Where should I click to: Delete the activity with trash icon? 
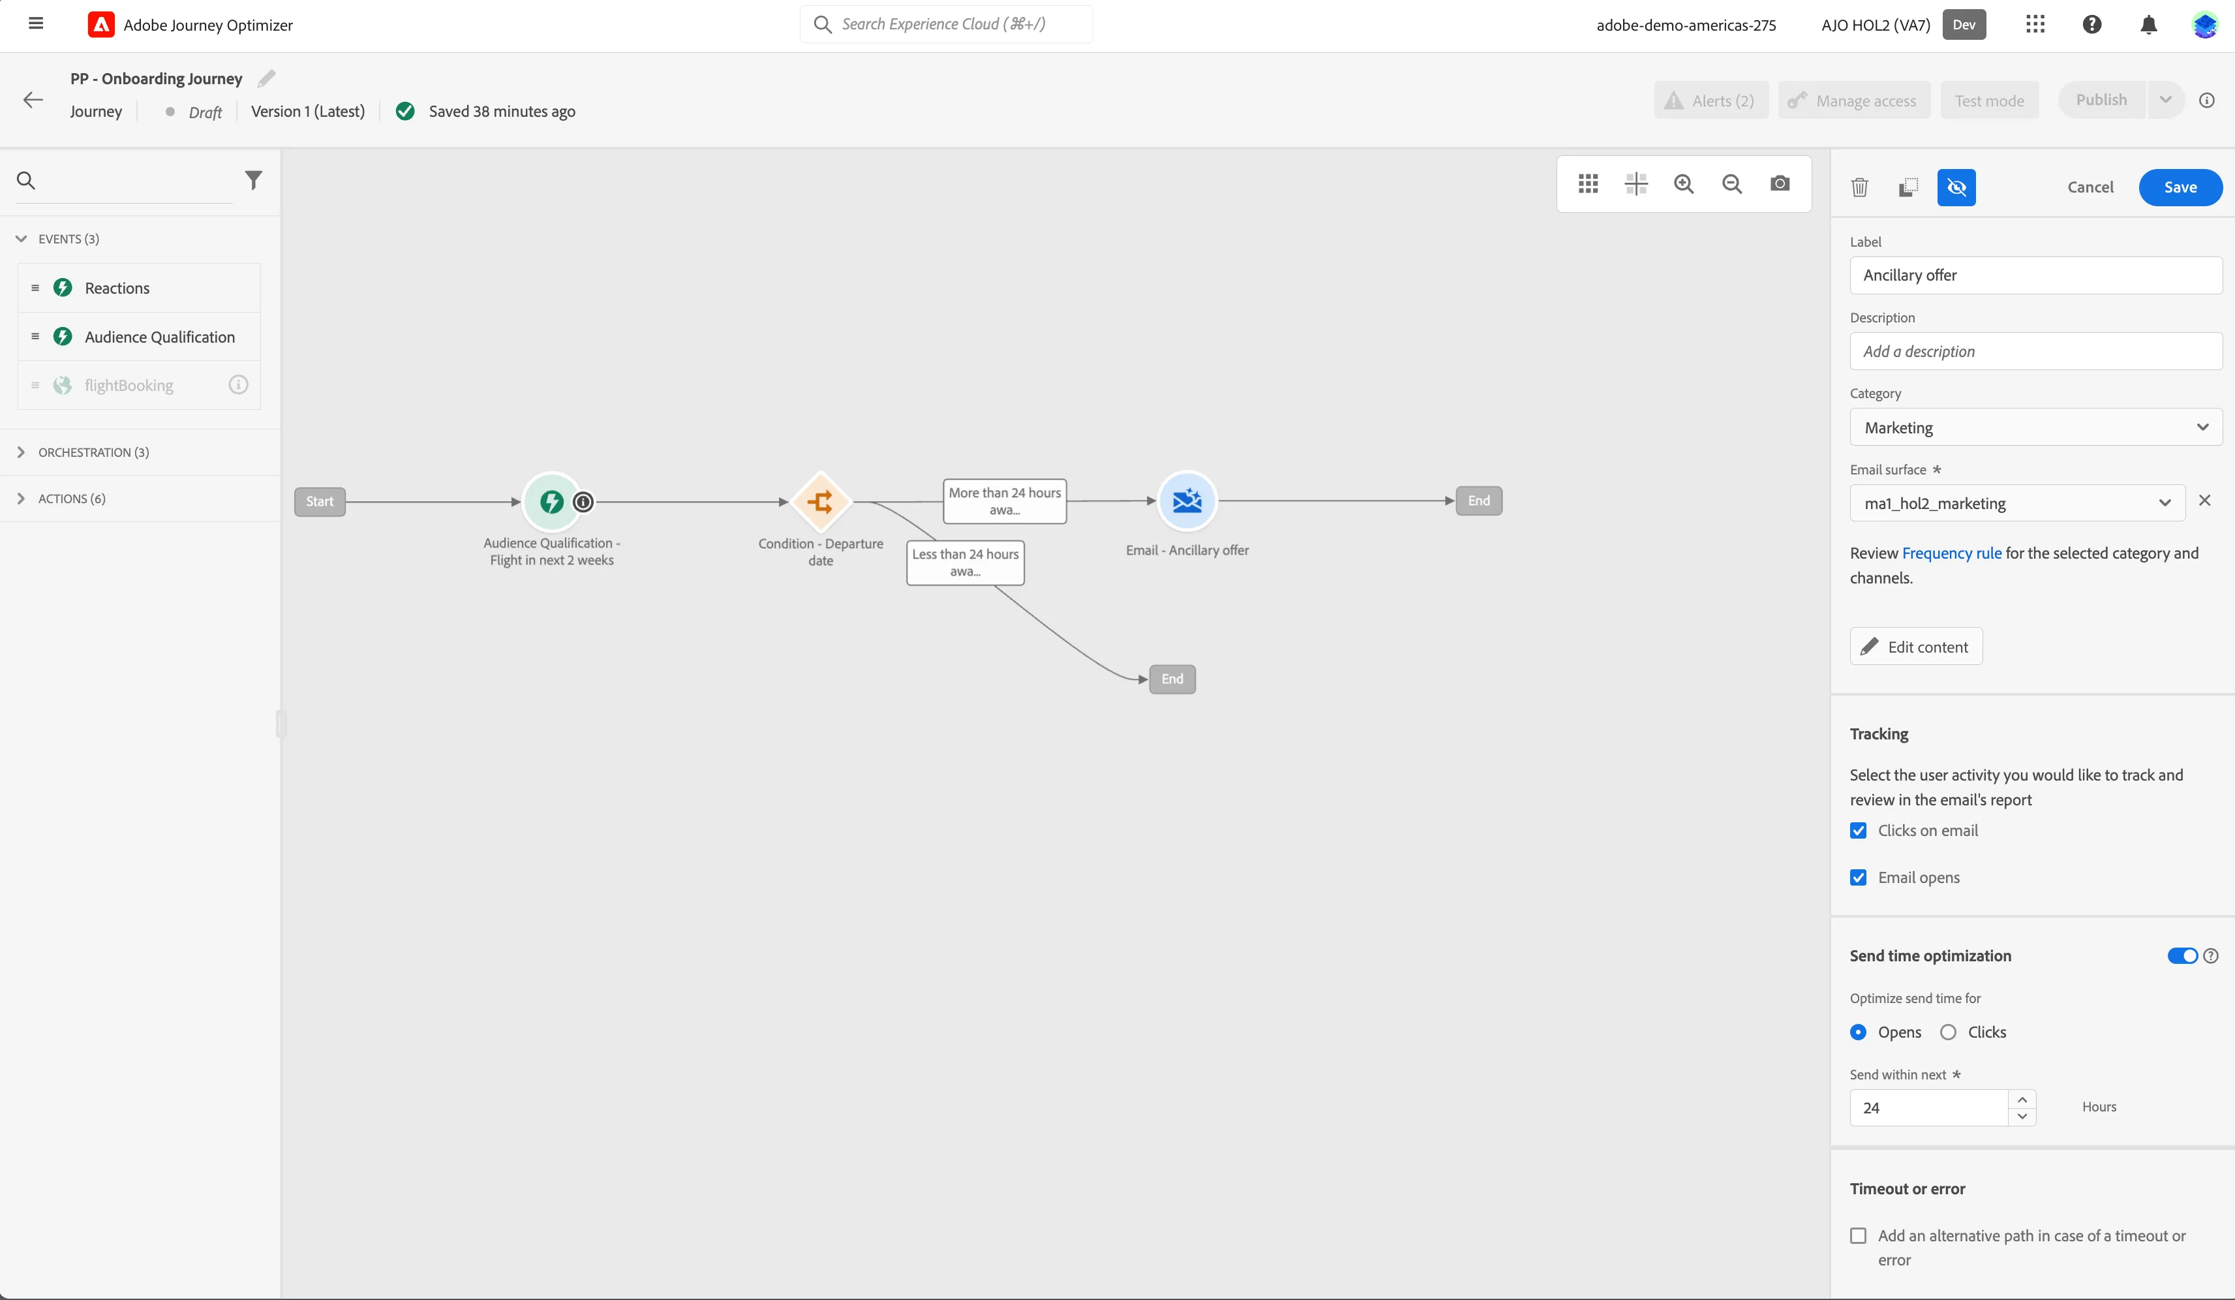1860,187
